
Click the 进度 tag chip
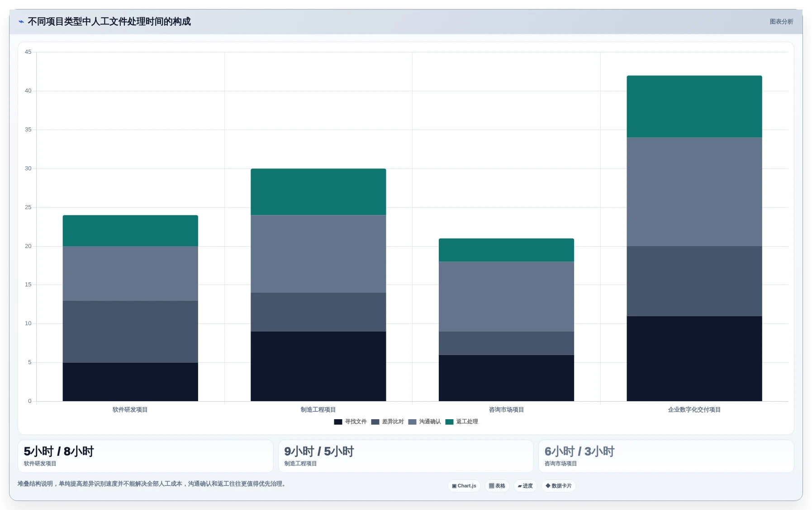click(x=525, y=486)
